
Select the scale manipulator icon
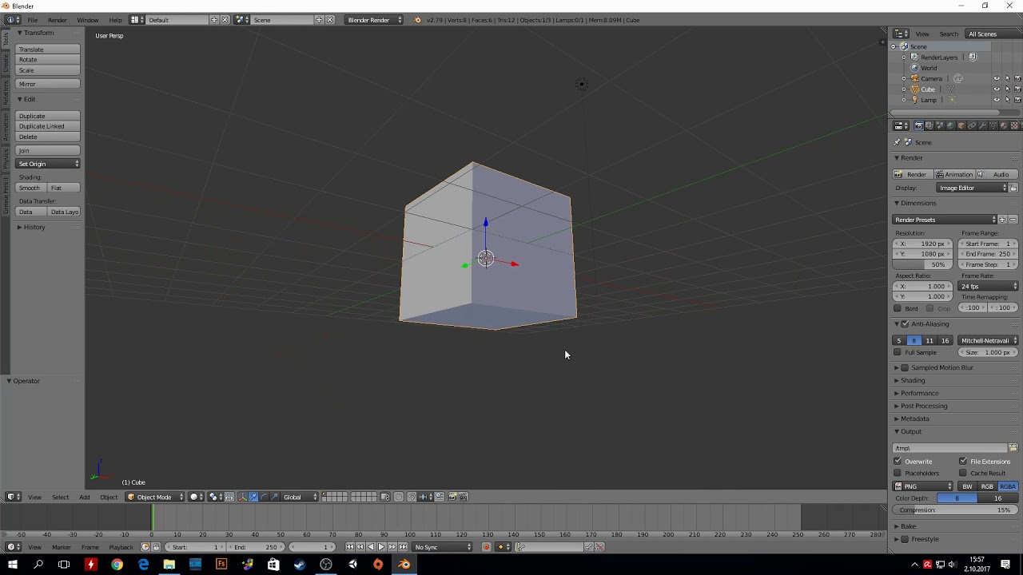(x=275, y=497)
